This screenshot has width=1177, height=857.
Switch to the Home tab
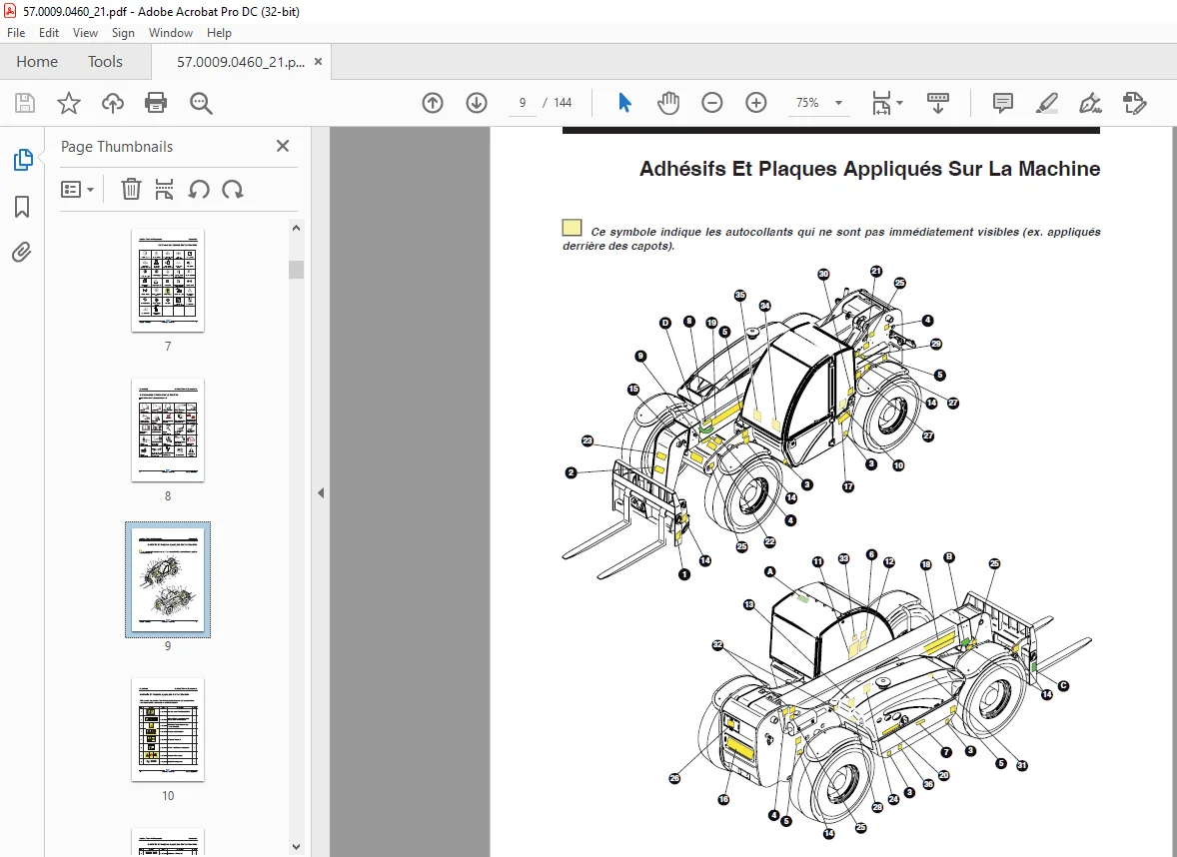coord(37,62)
